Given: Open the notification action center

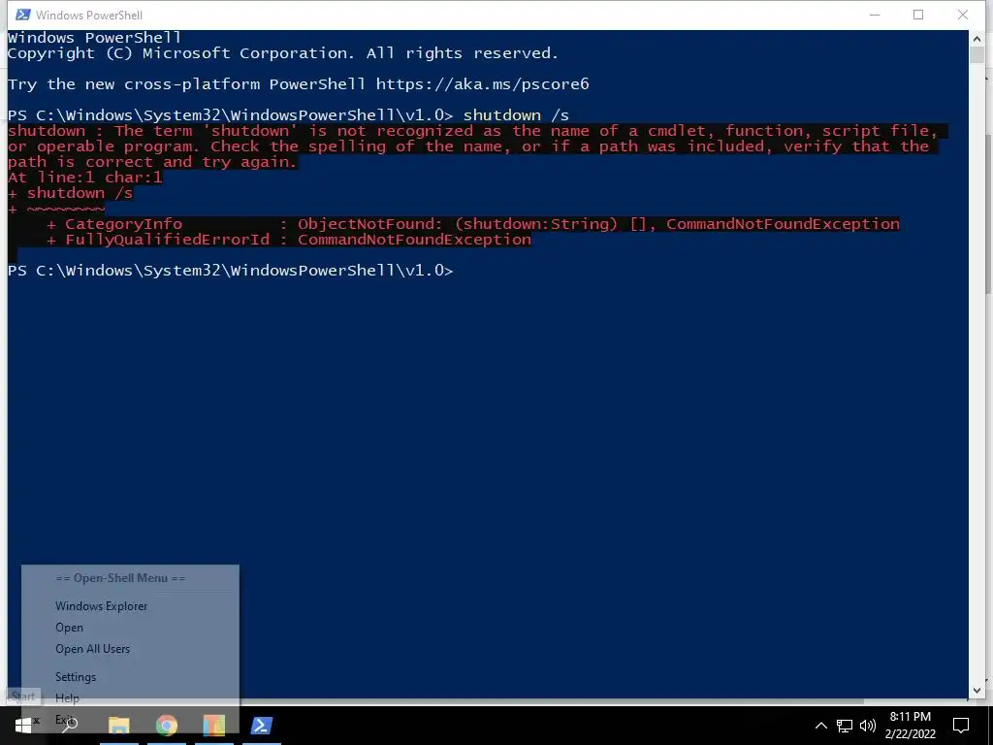Looking at the screenshot, I should point(961,726).
